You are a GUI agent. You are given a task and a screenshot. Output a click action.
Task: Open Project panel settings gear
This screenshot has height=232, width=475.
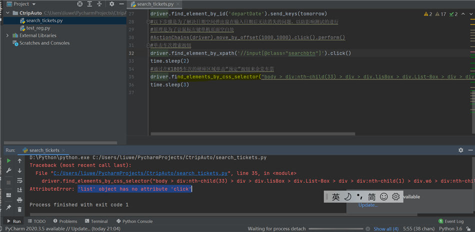[x=111, y=4]
